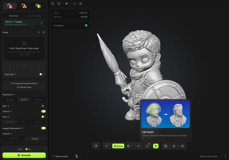
Task: Open the Meshy 7.1 - Flagship model dropdown
Action: tap(24, 23)
